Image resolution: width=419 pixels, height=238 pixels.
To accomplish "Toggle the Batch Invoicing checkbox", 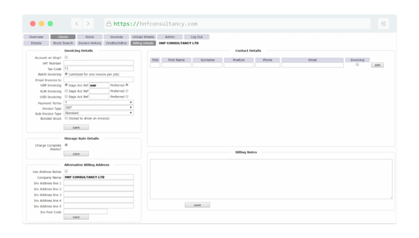I will (66, 74).
